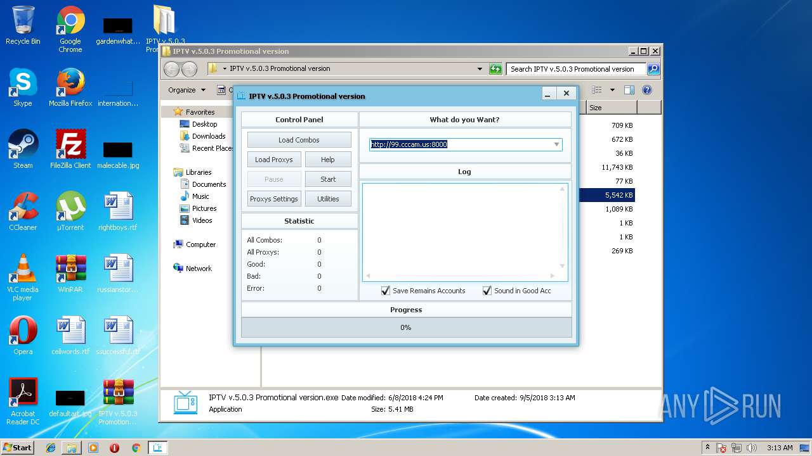Show hidden system tray icons

tap(707, 448)
